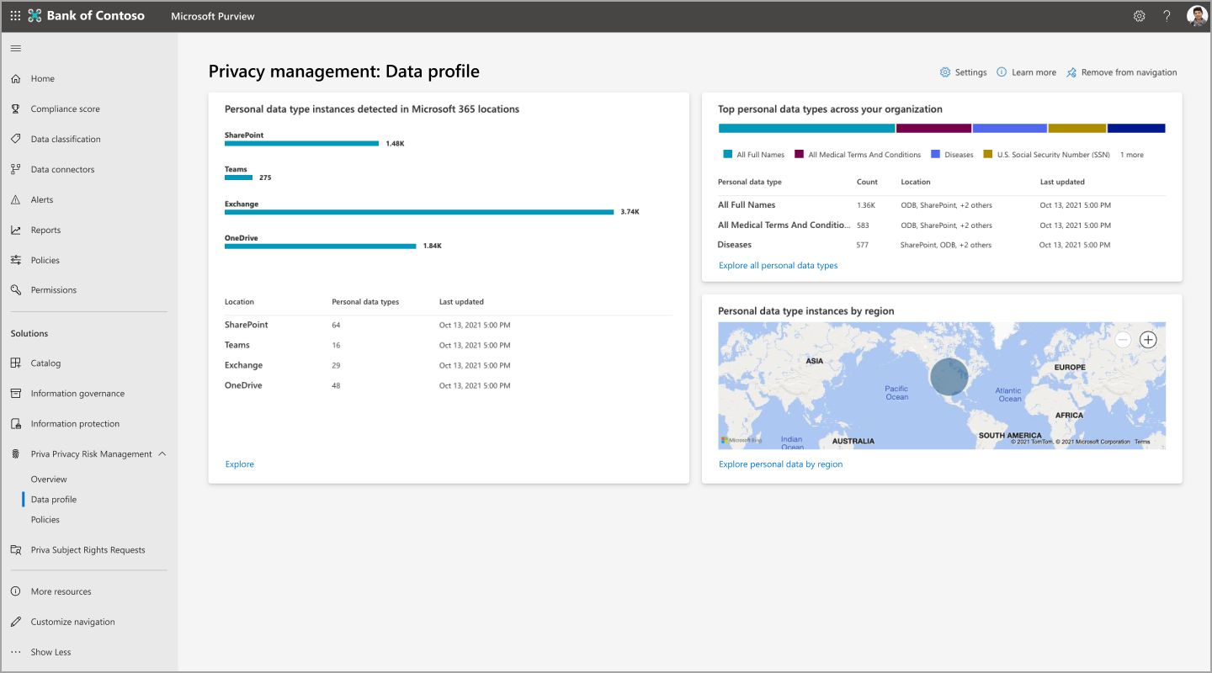The image size is (1212, 673).
Task: Expand the '1 more' legend entry
Action: click(1132, 155)
